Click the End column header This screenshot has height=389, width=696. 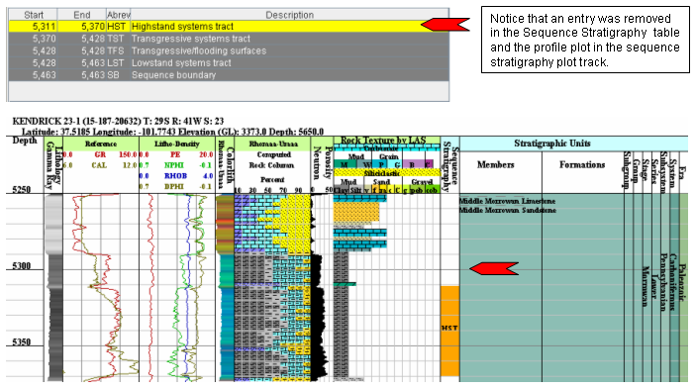coord(81,15)
